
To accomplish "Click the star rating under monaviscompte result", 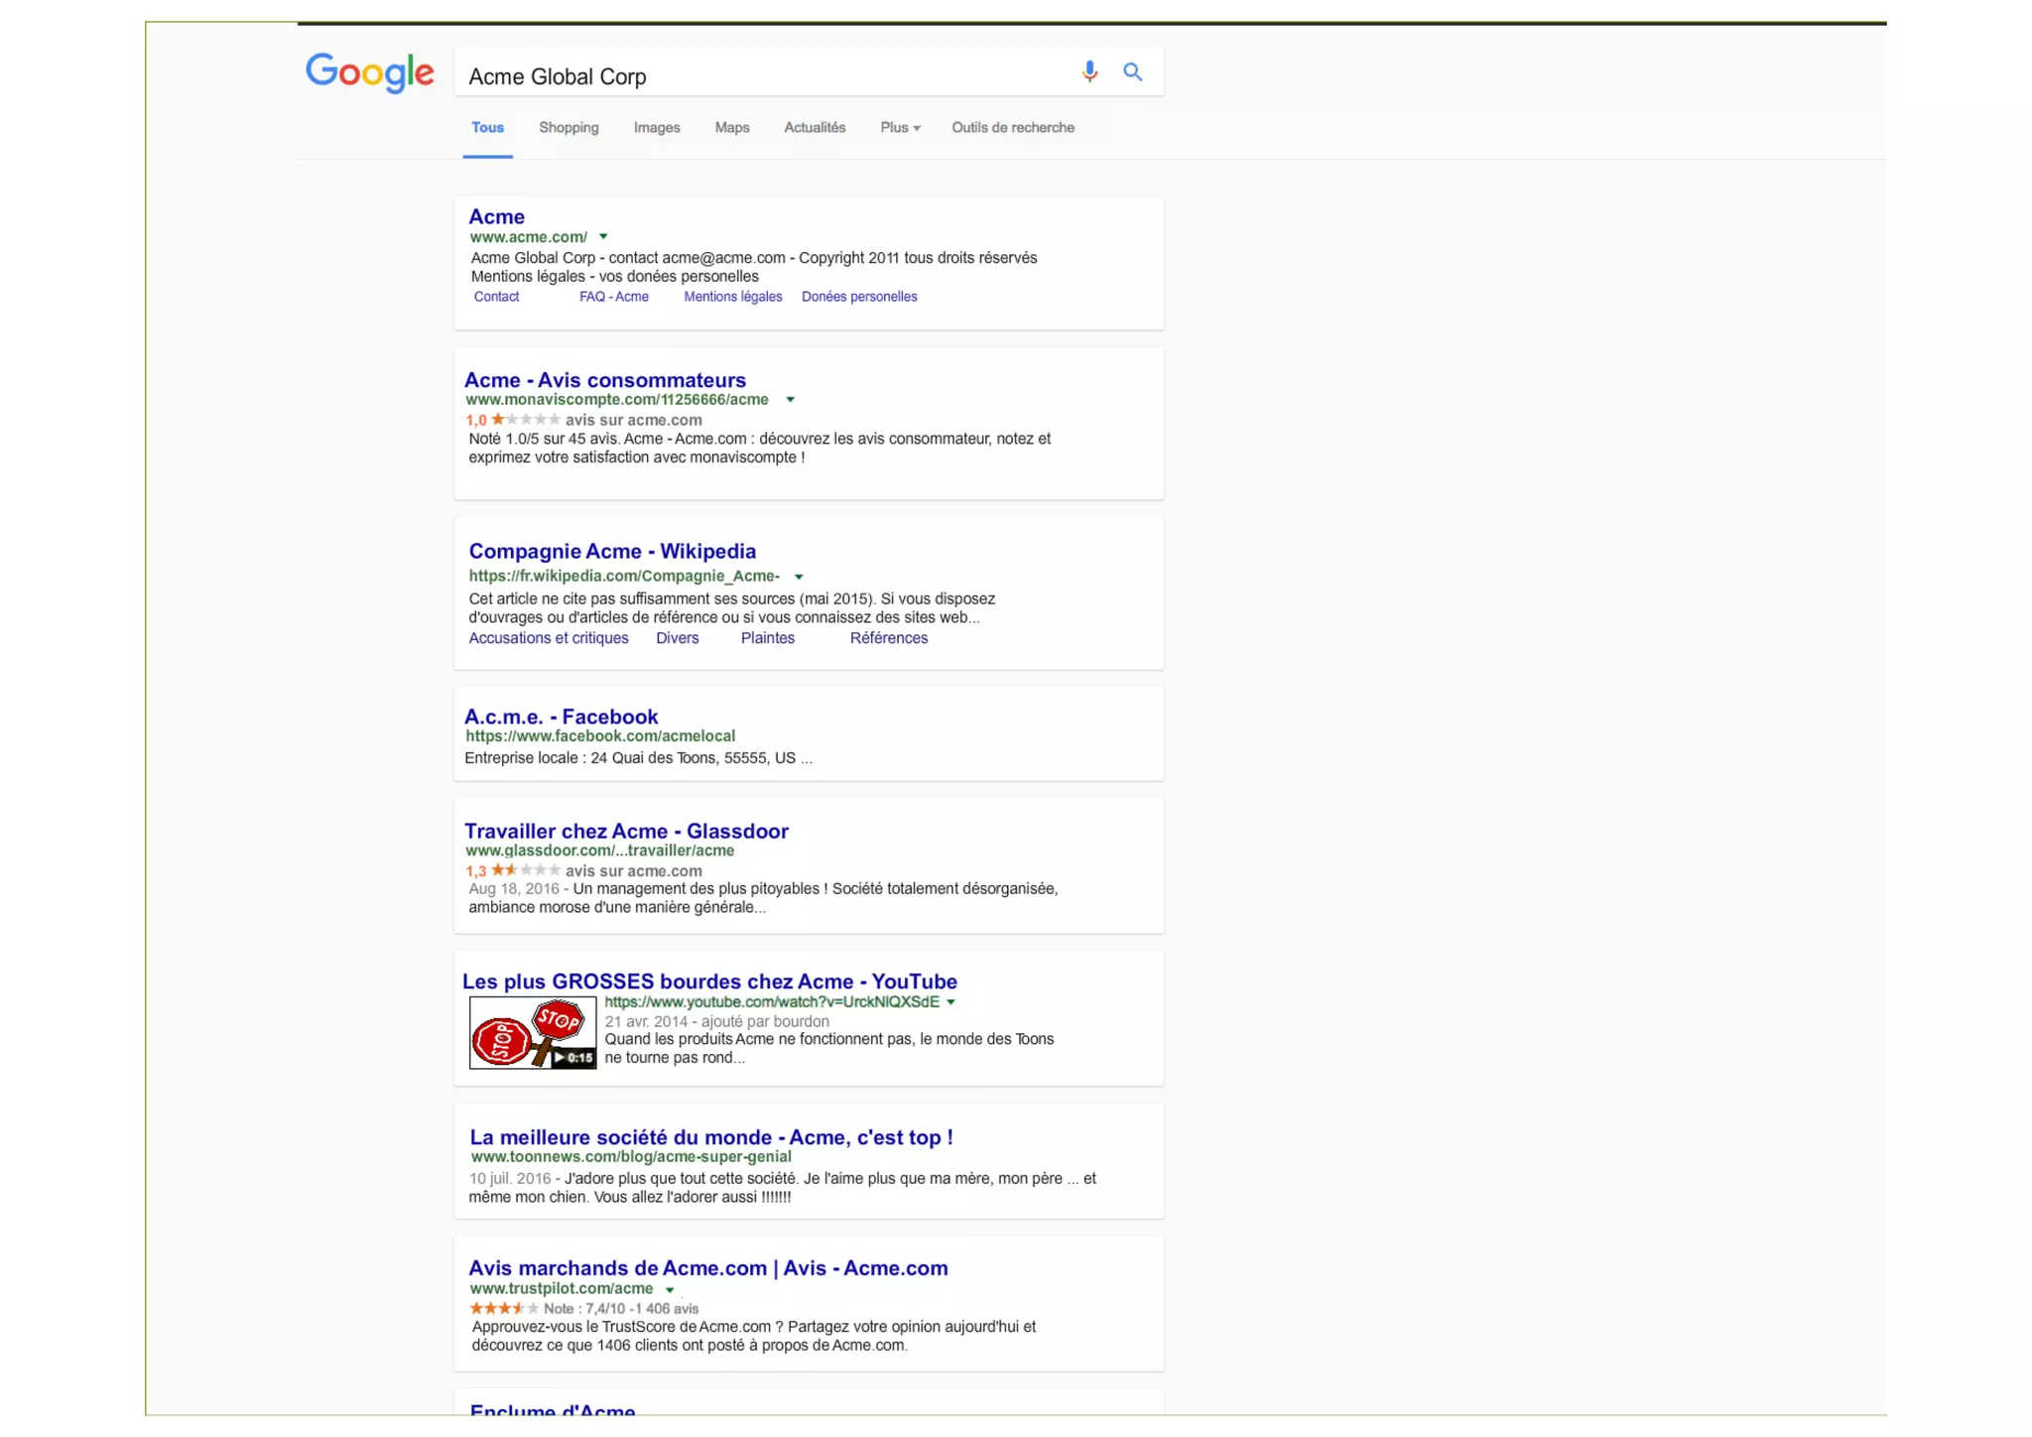I will tap(525, 420).
